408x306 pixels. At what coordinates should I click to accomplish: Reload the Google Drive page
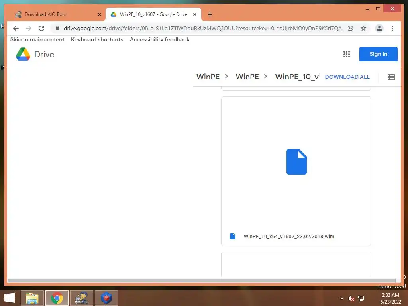point(41,28)
